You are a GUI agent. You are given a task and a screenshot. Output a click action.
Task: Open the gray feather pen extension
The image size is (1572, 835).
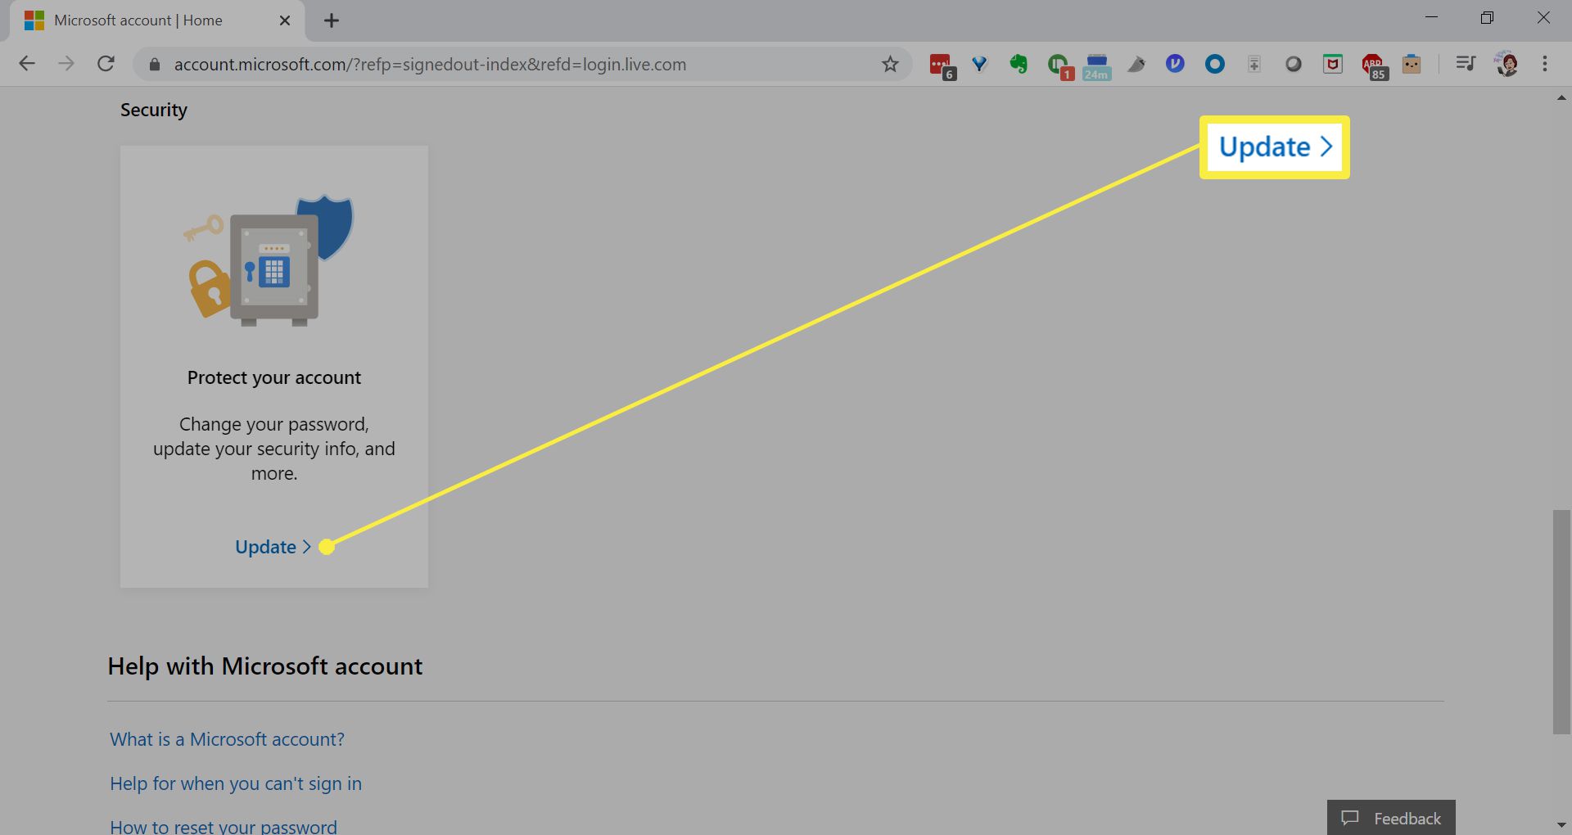tap(1136, 64)
